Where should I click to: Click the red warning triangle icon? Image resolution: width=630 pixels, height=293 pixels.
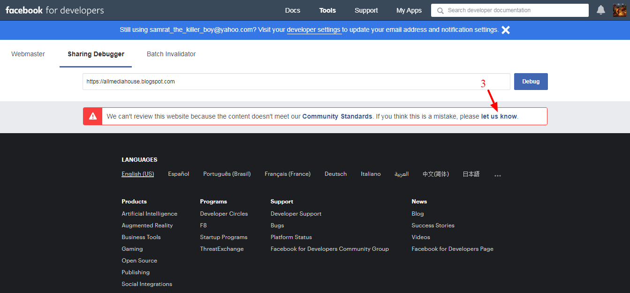click(93, 116)
